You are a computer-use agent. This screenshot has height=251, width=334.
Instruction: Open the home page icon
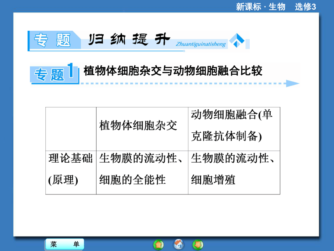tap(179, 244)
